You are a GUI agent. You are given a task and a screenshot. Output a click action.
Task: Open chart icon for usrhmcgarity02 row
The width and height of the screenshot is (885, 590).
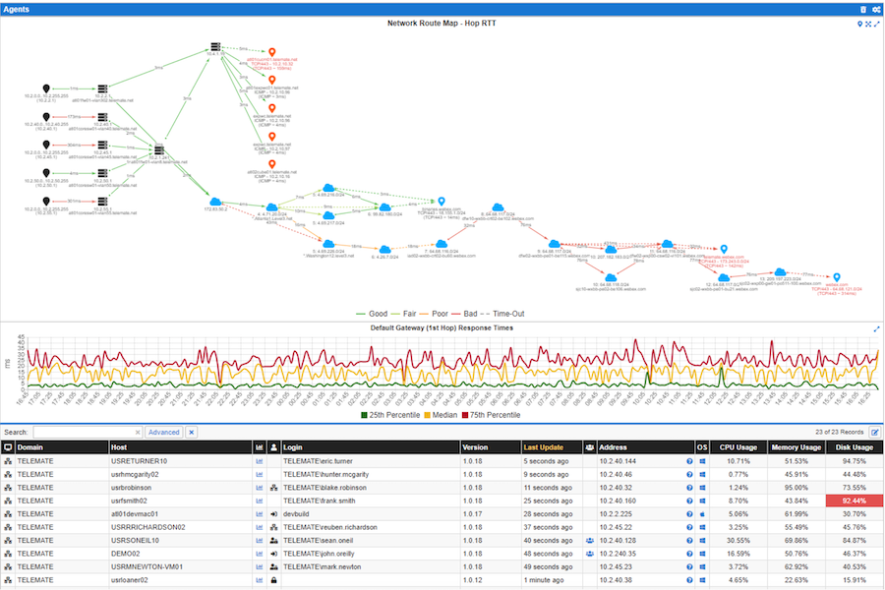coord(259,474)
